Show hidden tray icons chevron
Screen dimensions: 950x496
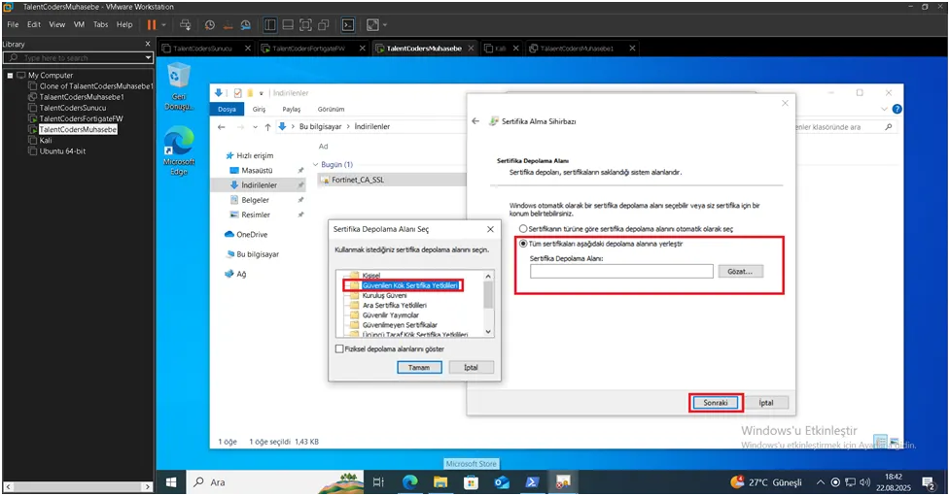821,482
